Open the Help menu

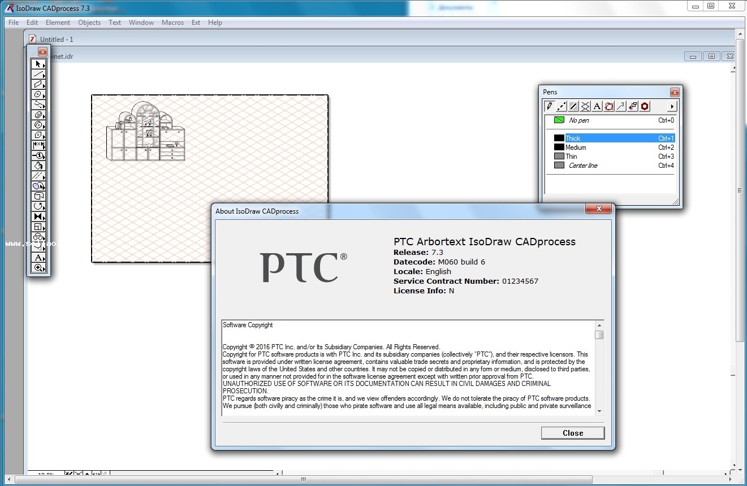point(215,23)
